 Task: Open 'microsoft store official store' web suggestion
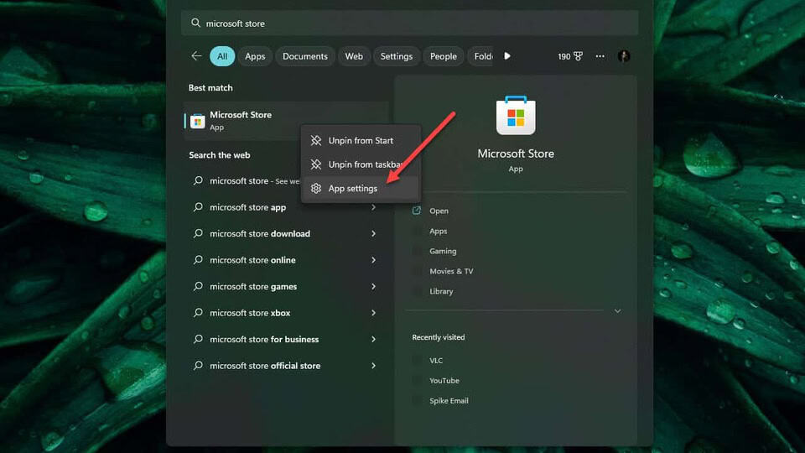[x=286, y=366]
